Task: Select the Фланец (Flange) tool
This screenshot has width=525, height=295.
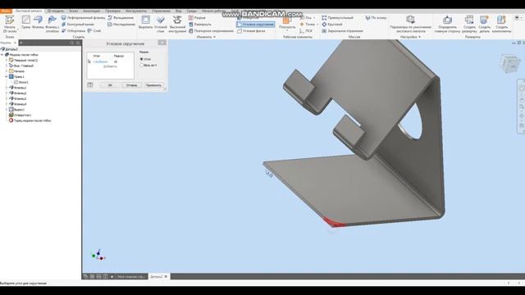Action: point(38,22)
